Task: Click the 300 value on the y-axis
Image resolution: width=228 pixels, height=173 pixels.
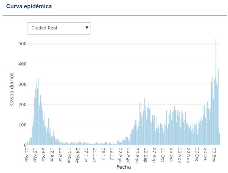Action: click(x=23, y=84)
